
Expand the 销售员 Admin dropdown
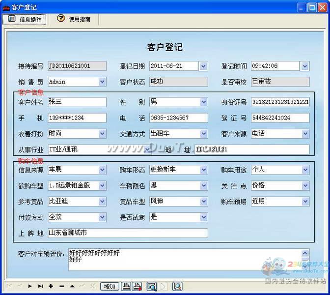tap(102, 82)
